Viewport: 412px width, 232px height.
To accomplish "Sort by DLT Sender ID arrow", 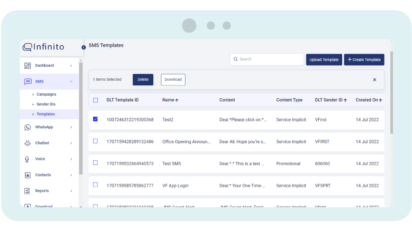I will [345, 100].
